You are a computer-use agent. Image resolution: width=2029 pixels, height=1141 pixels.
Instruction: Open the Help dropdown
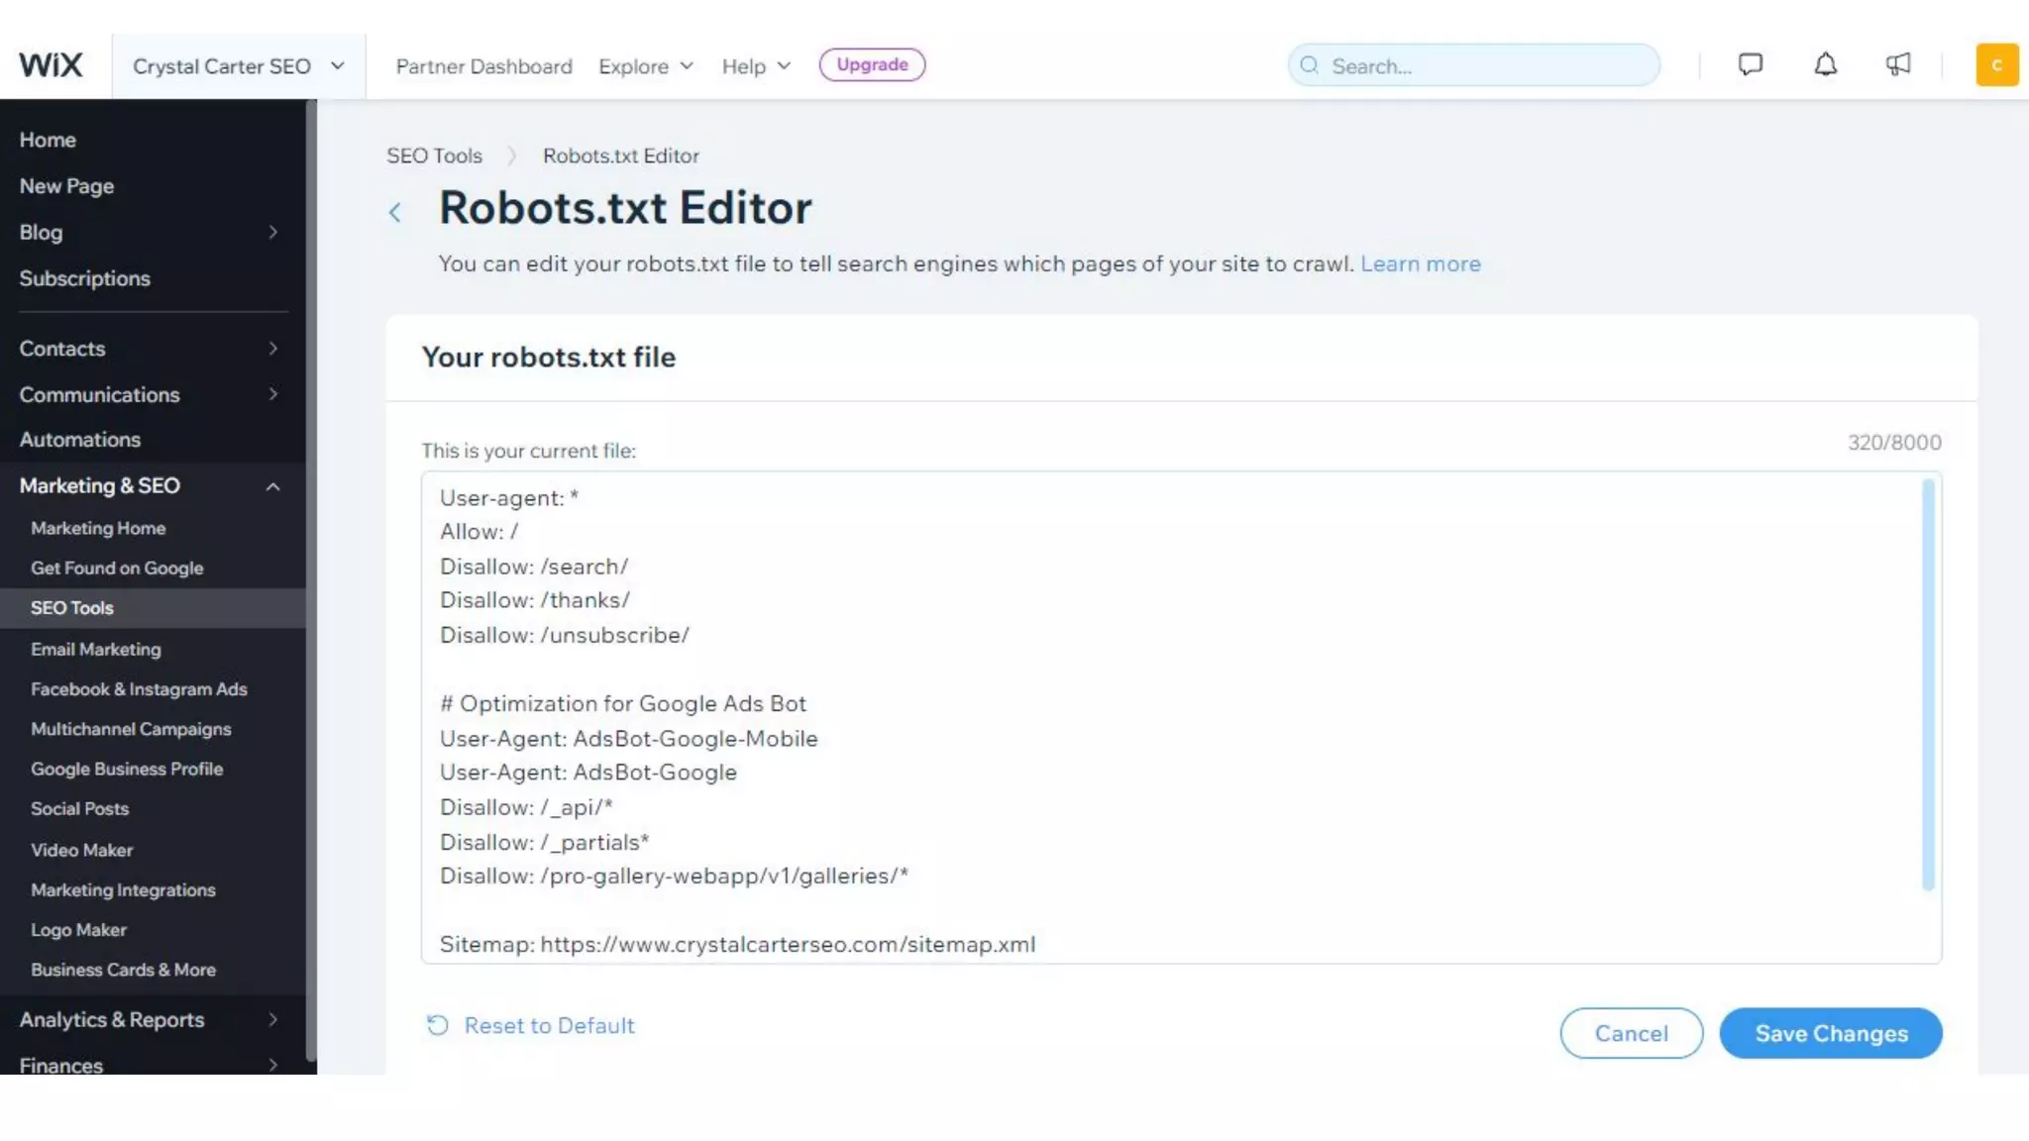(x=756, y=66)
